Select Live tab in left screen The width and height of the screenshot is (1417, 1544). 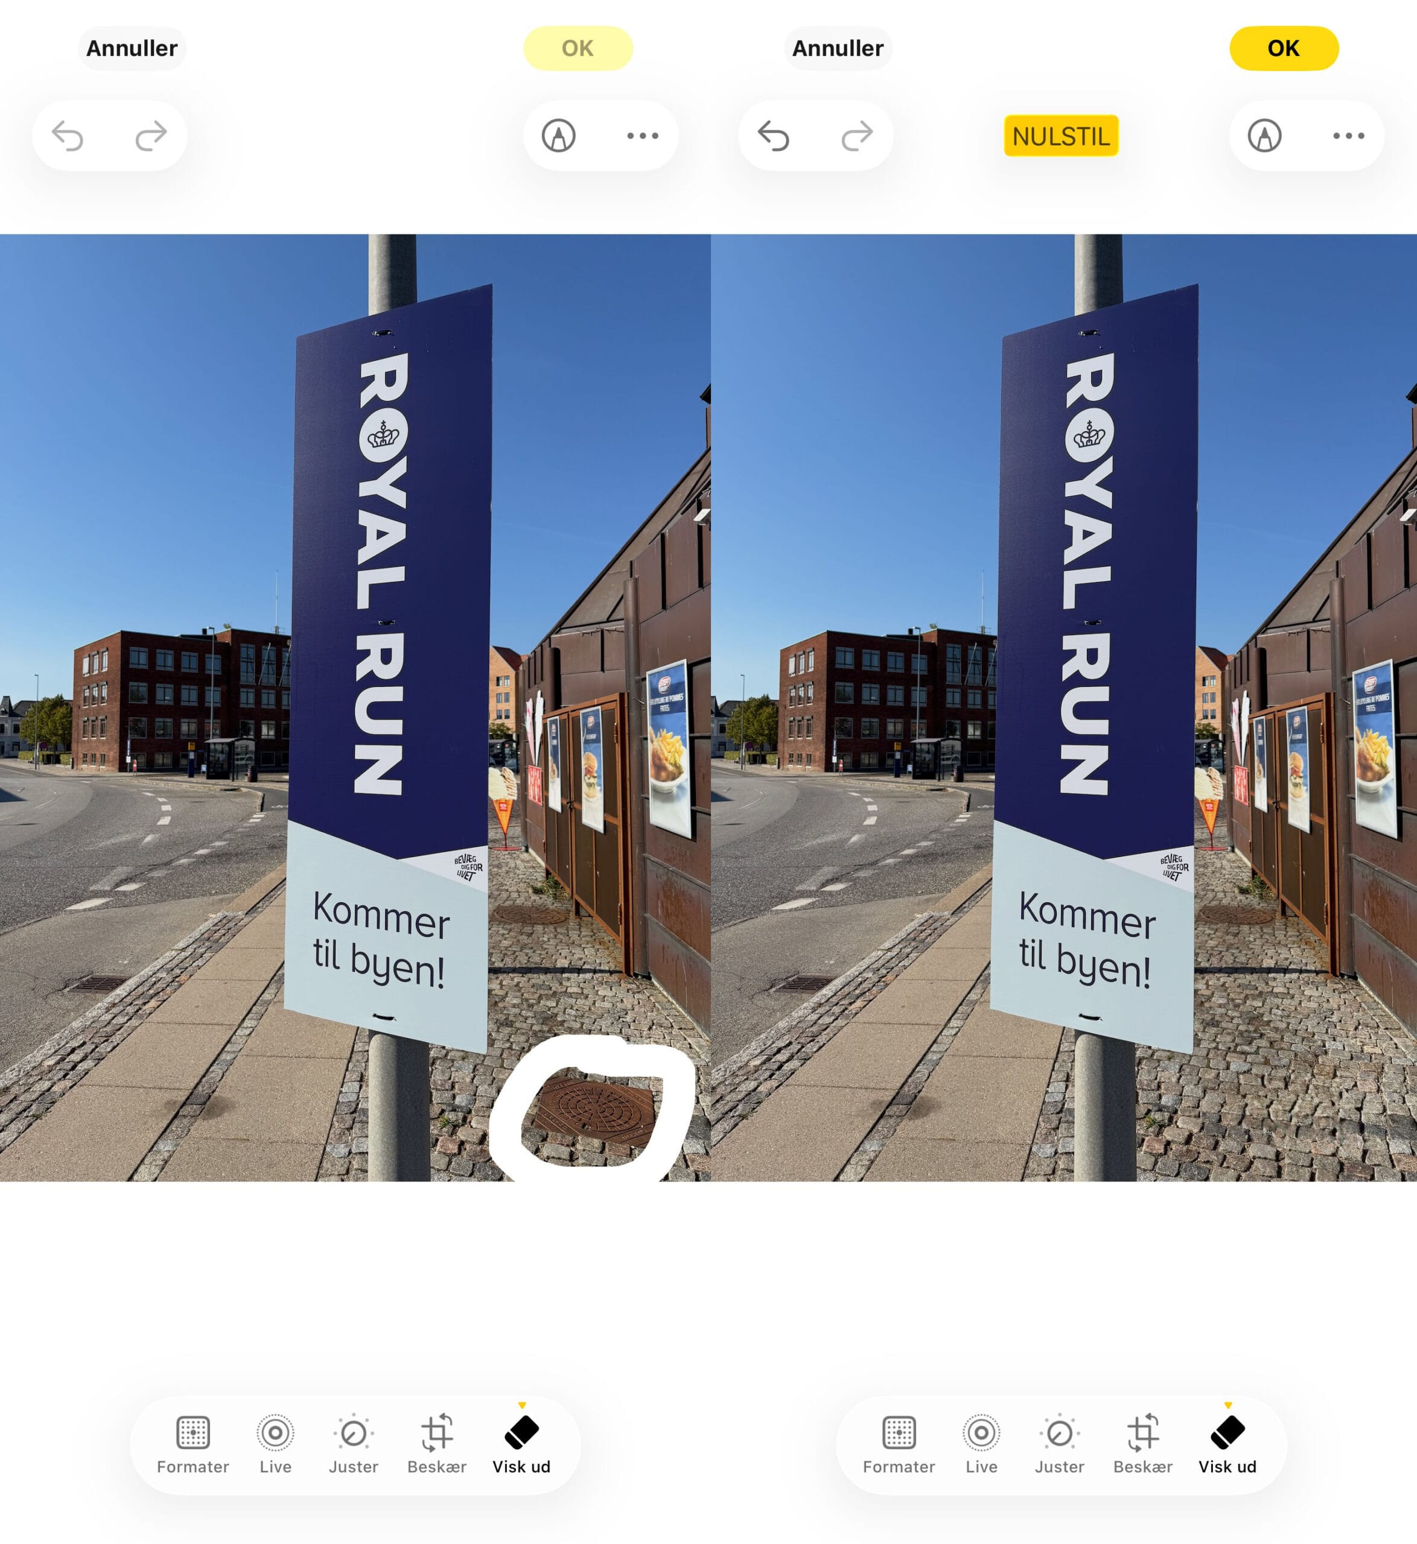pyautogui.click(x=275, y=1444)
